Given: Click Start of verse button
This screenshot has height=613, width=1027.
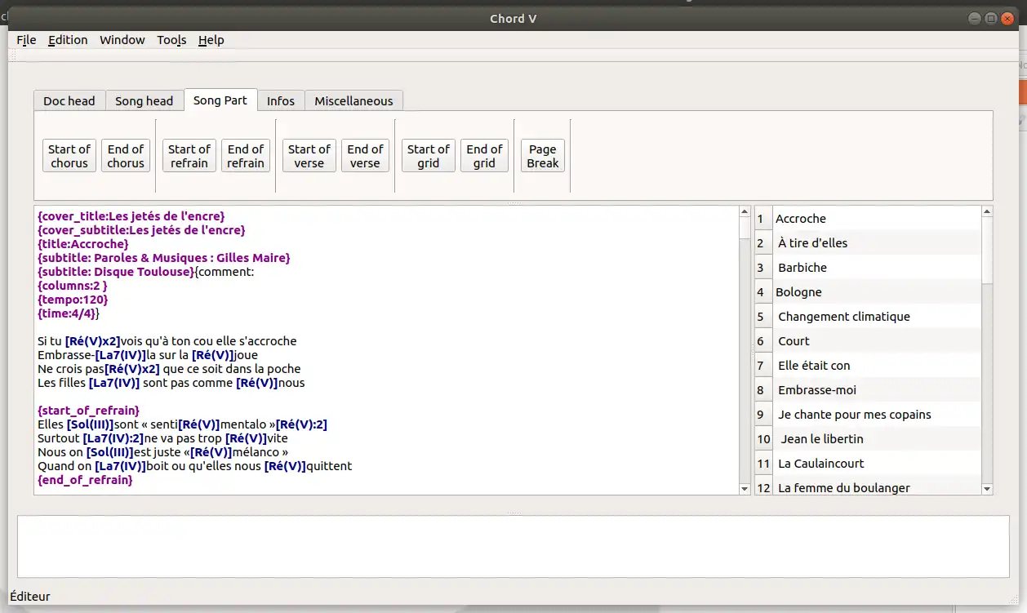Looking at the screenshot, I should click(x=309, y=156).
